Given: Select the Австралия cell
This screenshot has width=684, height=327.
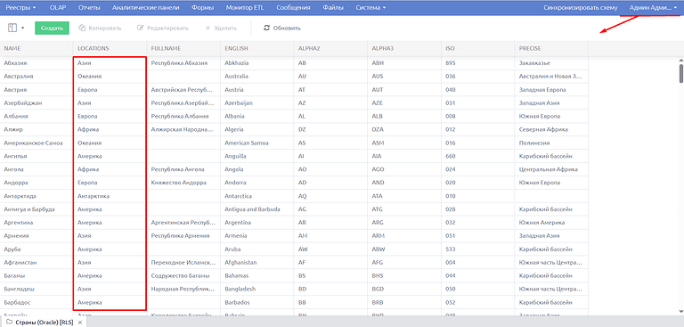Looking at the screenshot, I should point(37,77).
